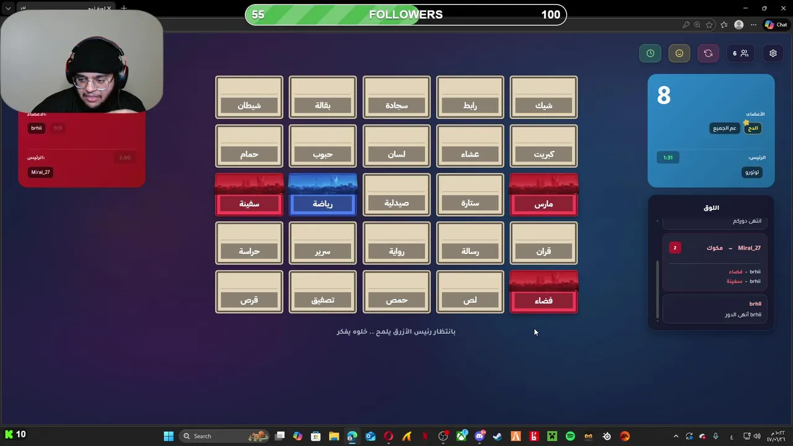Image resolution: width=793 pixels, height=446 pixels.
Task: Click the pink swap teams refresh icon
Action: coord(708,53)
